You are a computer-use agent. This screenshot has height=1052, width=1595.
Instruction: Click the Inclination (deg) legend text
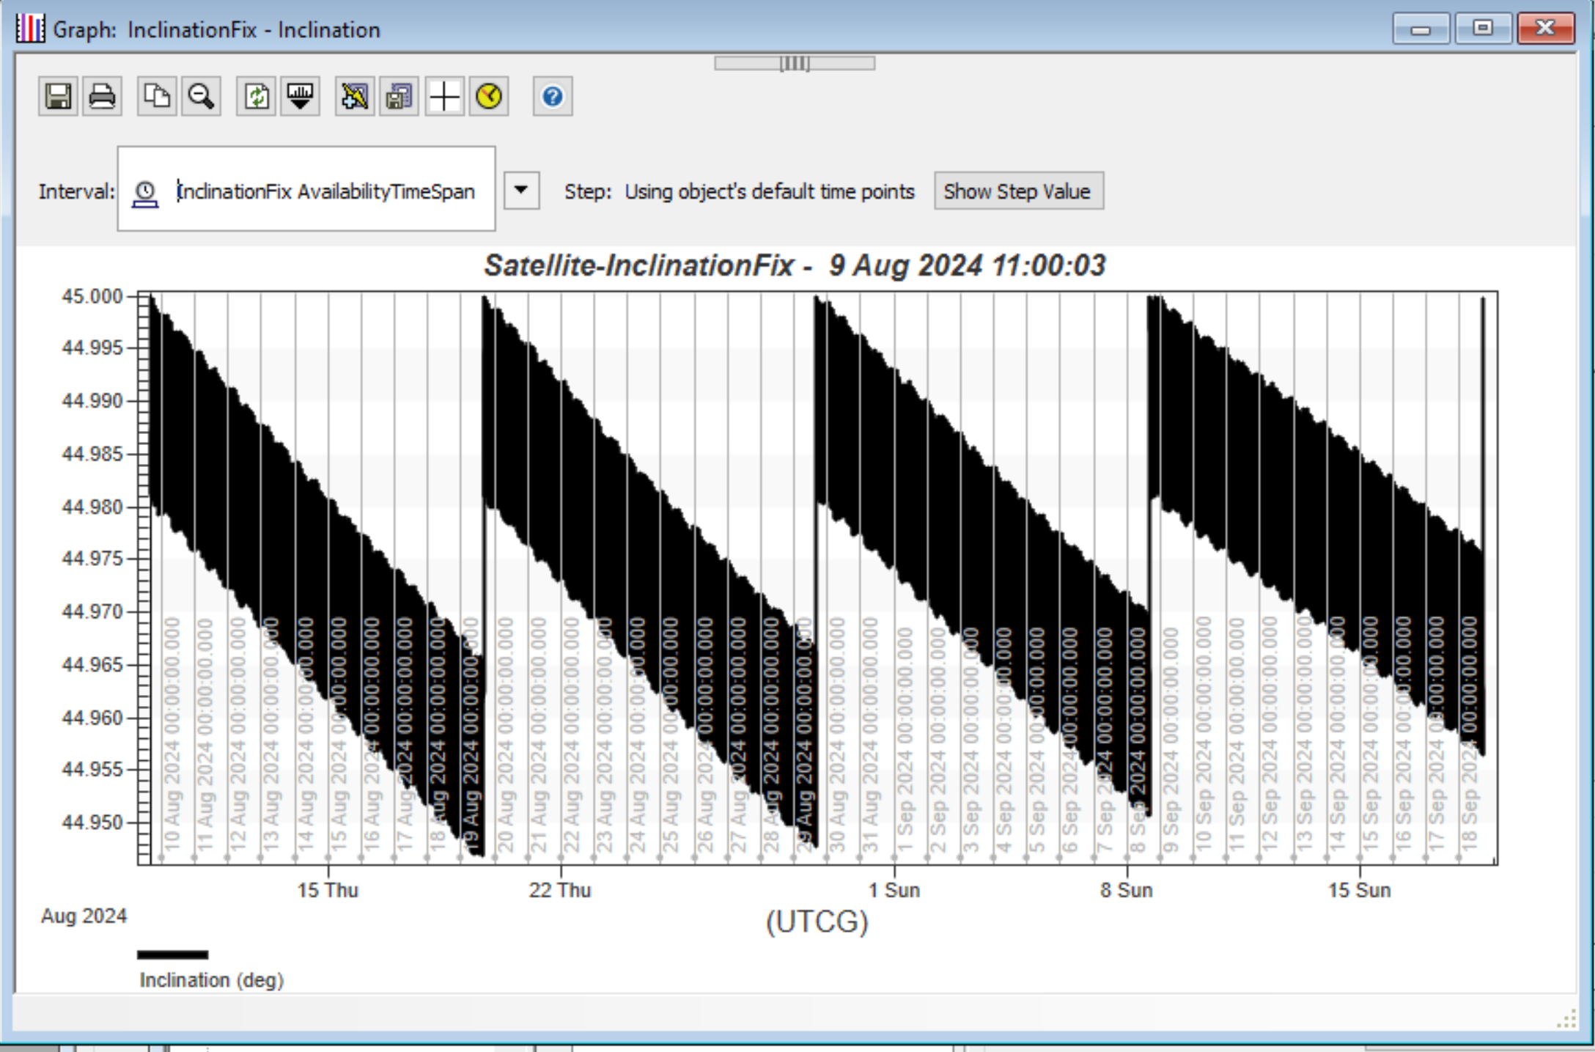[212, 980]
